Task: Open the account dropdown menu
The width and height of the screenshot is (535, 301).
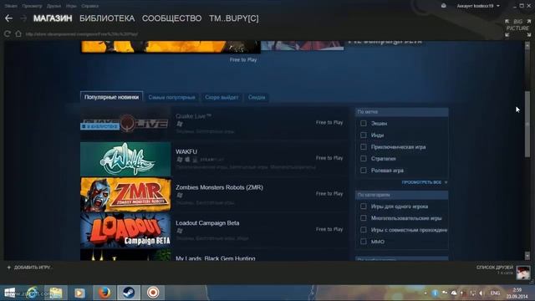Action: (478, 6)
